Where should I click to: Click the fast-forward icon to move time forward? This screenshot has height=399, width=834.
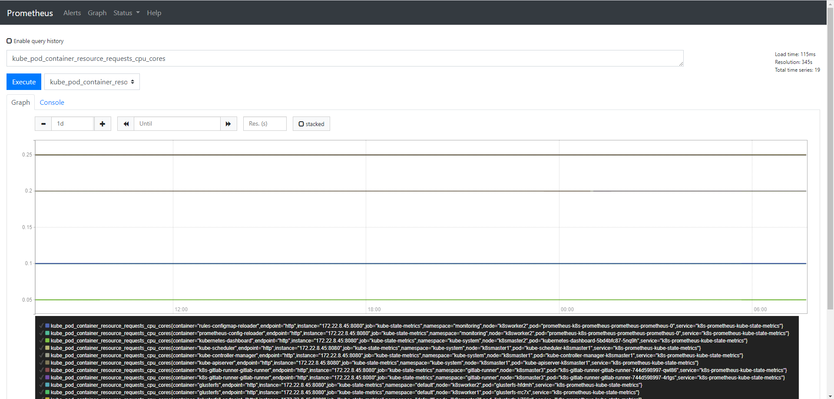(x=228, y=124)
